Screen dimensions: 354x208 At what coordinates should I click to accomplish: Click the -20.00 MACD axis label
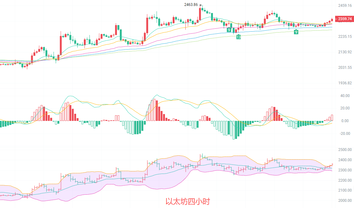click(344, 134)
